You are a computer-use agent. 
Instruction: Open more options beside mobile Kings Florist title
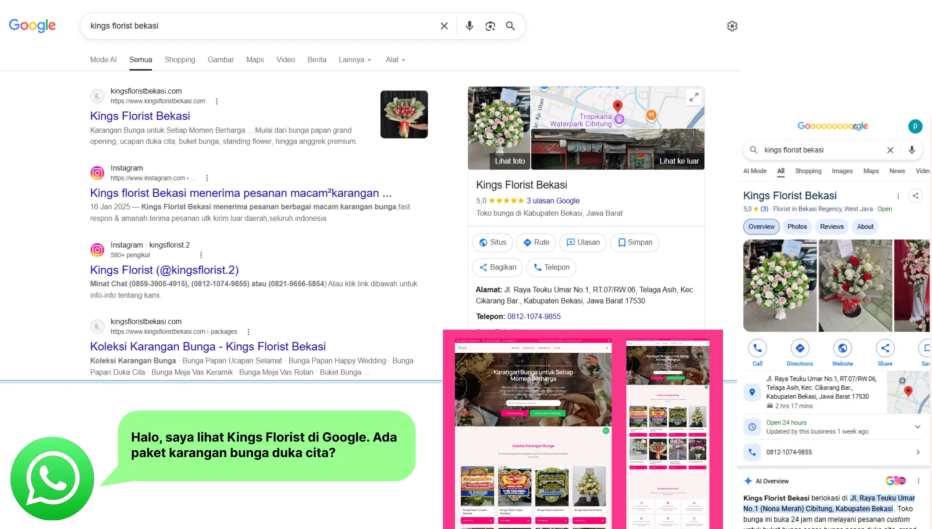pos(898,196)
